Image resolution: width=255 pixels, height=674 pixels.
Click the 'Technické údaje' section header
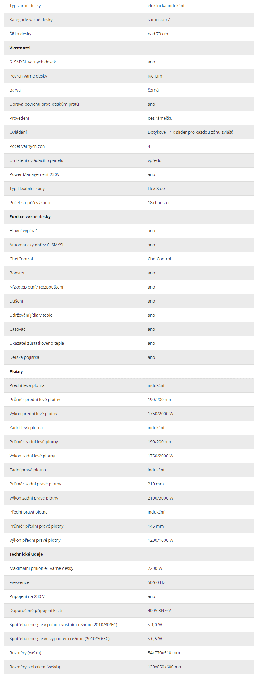(26, 554)
